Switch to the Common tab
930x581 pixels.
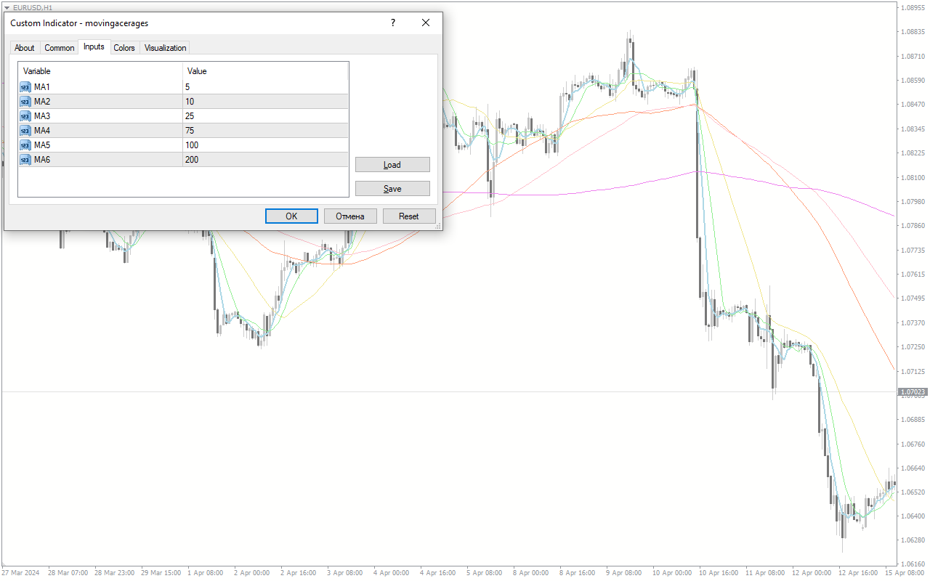pos(60,48)
